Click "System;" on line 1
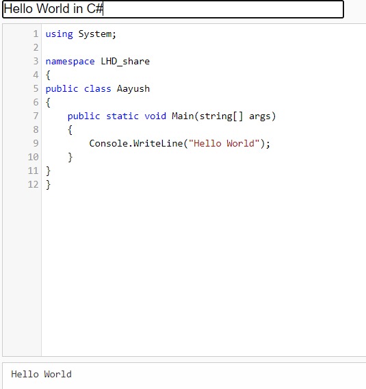This screenshot has width=366, height=389. [x=97, y=34]
